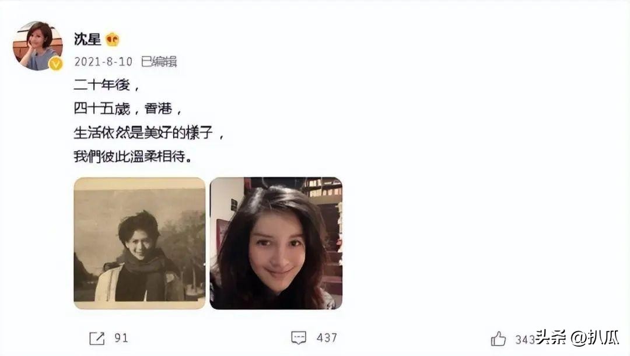The height and width of the screenshot is (356, 630).
Task: Open comments via the speech bubble icon
Action: [x=299, y=337]
